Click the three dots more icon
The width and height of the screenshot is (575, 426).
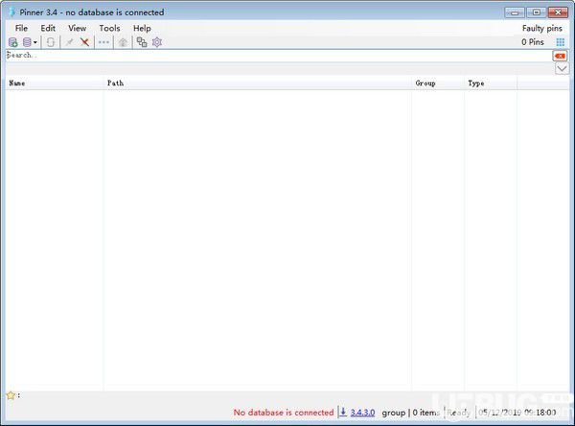(x=103, y=42)
